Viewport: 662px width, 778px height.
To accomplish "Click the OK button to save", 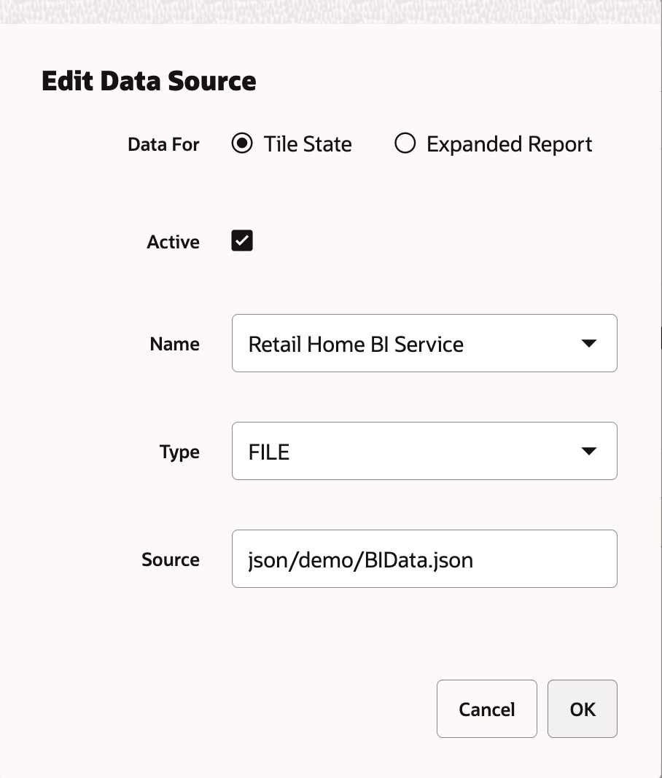I will tap(582, 708).
